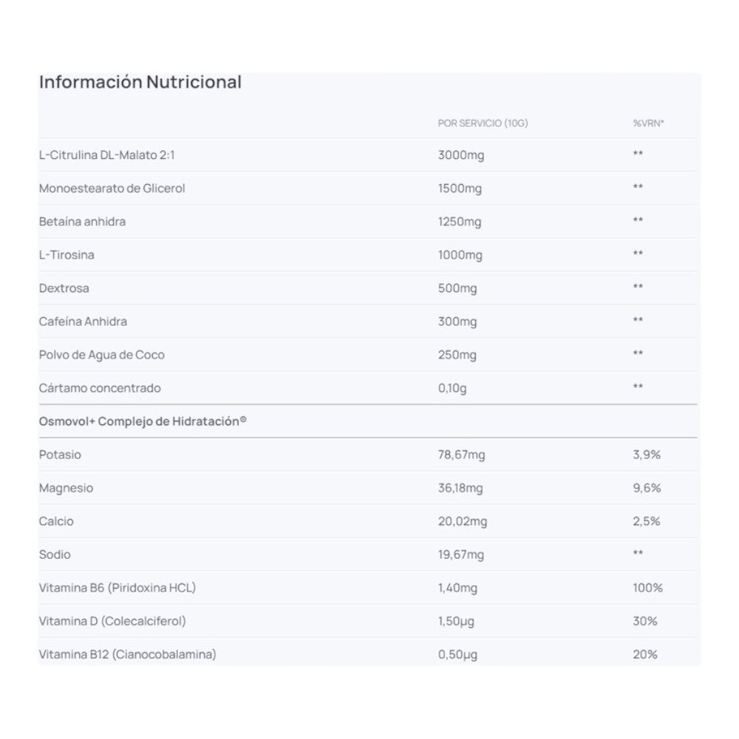Image resolution: width=739 pixels, height=739 pixels.
Task: Click the Osmovol+ Complejo de Hidratación section header
Action: pyautogui.click(x=143, y=421)
